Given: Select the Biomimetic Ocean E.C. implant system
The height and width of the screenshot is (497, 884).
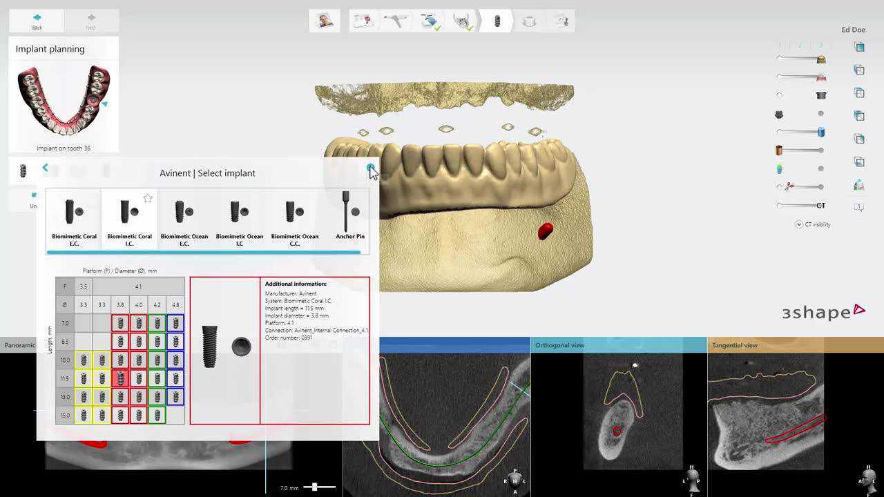Looking at the screenshot, I should point(184,217).
